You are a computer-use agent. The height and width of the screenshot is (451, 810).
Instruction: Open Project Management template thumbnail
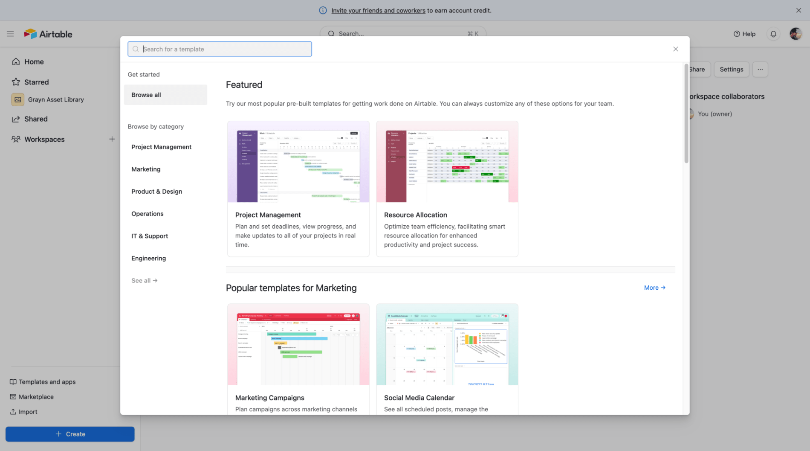pos(298,162)
